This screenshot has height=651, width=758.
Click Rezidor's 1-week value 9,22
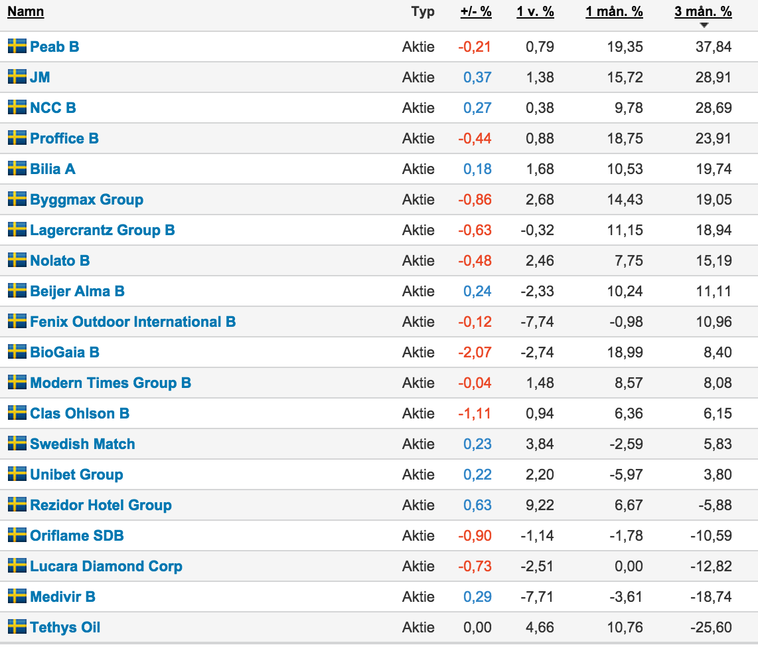540,505
